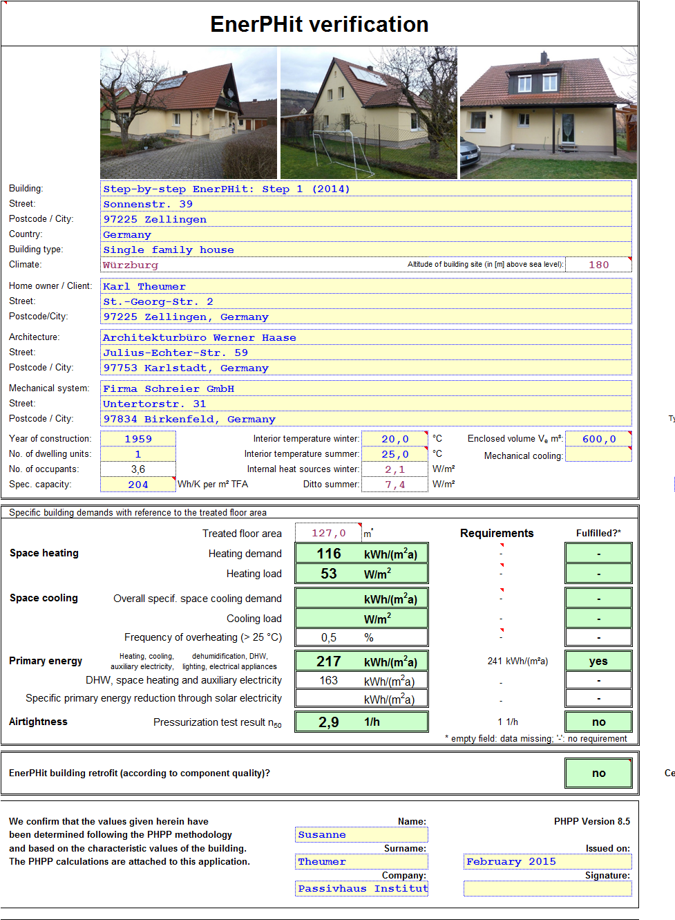
Task: Click the left house photo with tree
Action: pyautogui.click(x=188, y=113)
